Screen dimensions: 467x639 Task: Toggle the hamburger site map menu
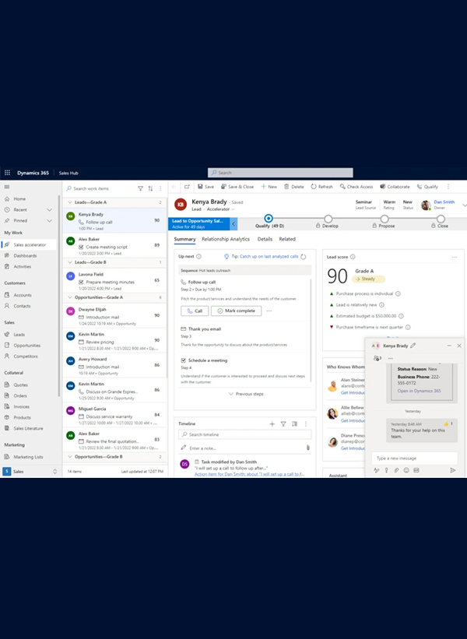coord(6,187)
